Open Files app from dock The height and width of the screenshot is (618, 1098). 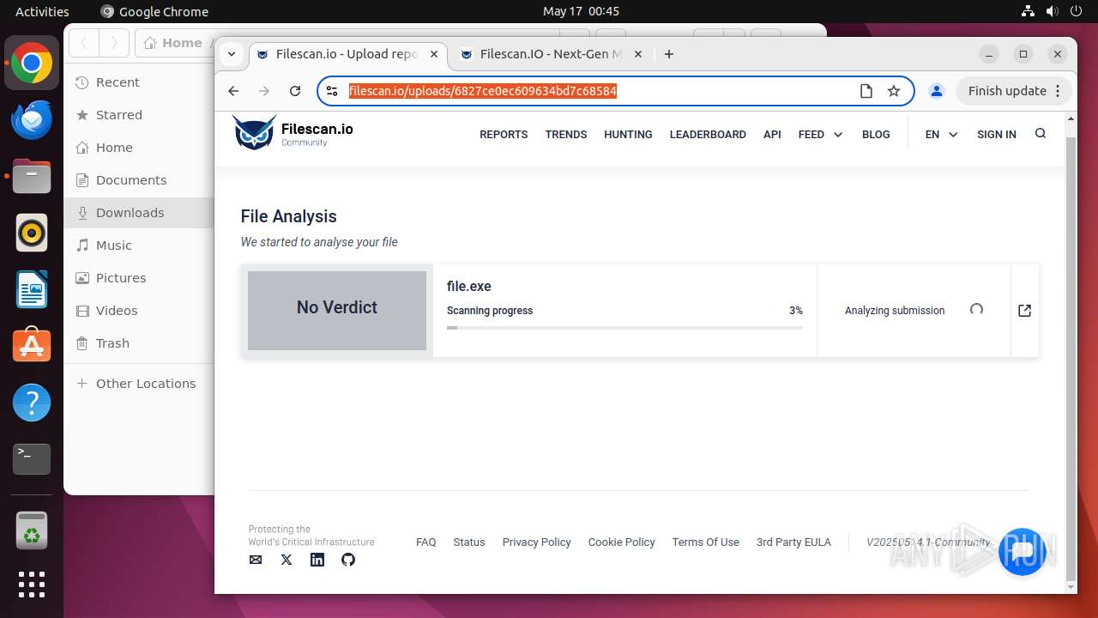pos(32,177)
